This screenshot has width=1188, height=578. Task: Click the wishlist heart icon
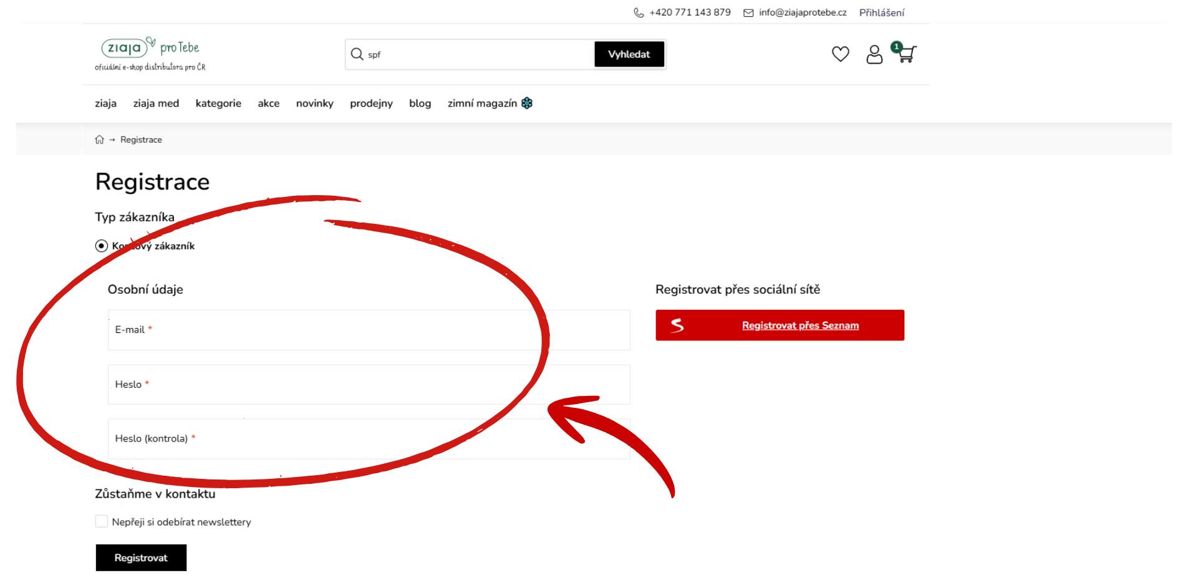point(840,54)
